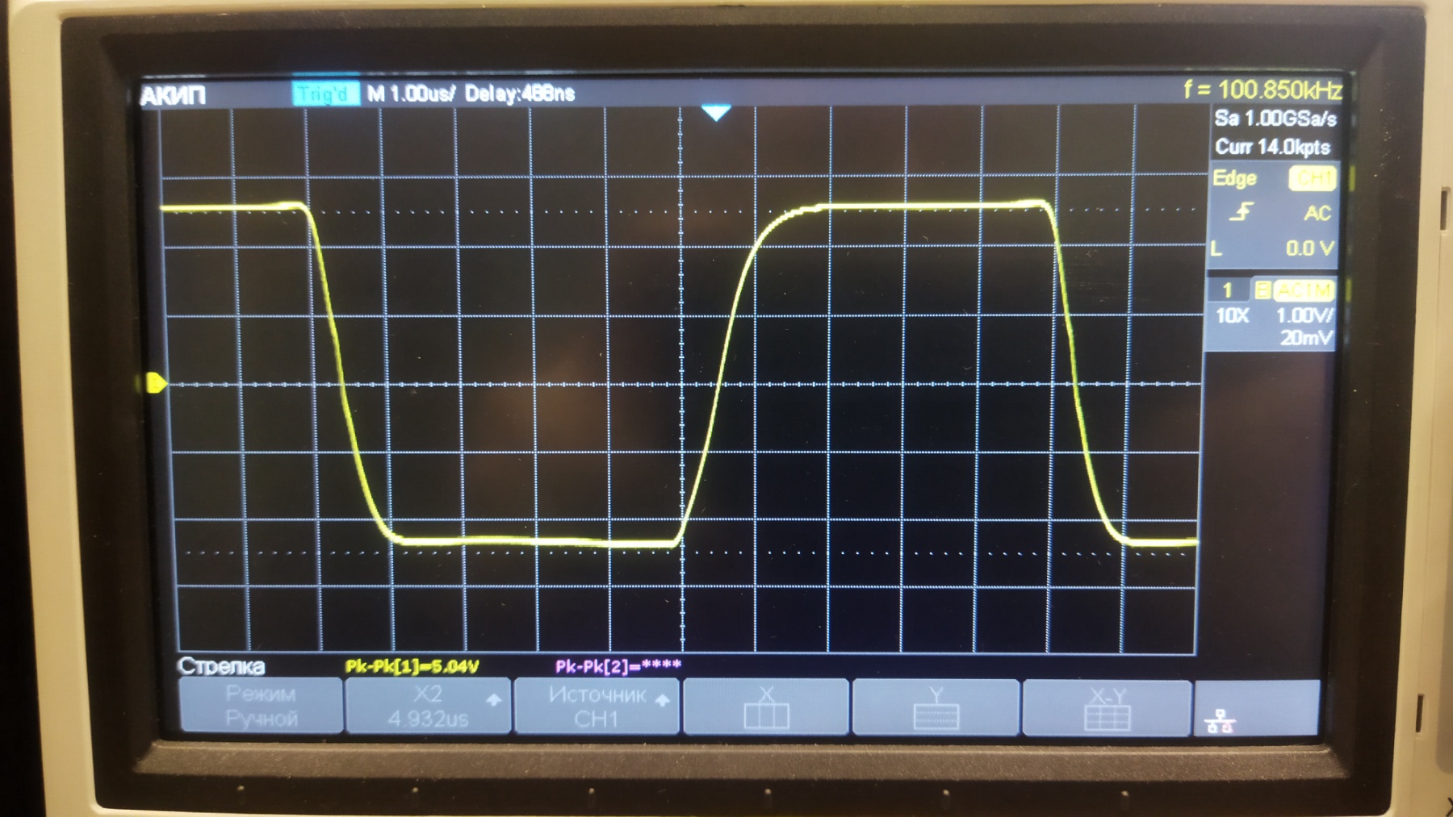The image size is (1453, 817).
Task: Click the channel 1 number indicator
Action: tap(1227, 290)
